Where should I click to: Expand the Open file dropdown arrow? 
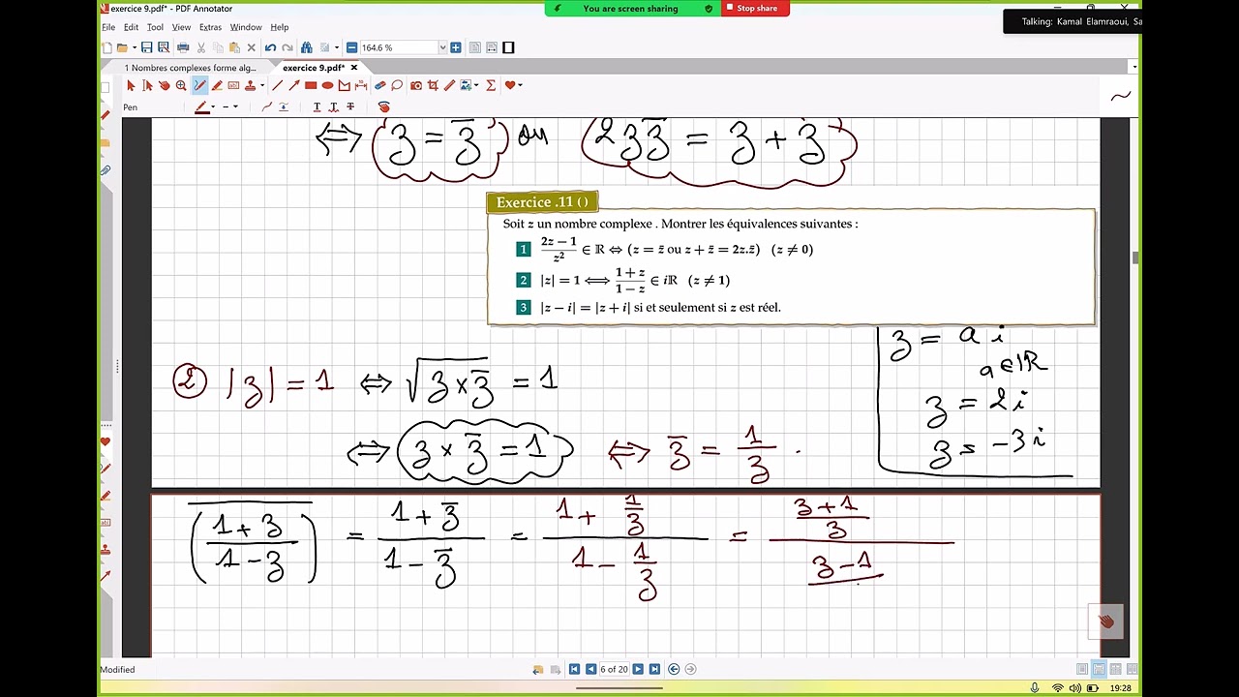click(x=134, y=47)
